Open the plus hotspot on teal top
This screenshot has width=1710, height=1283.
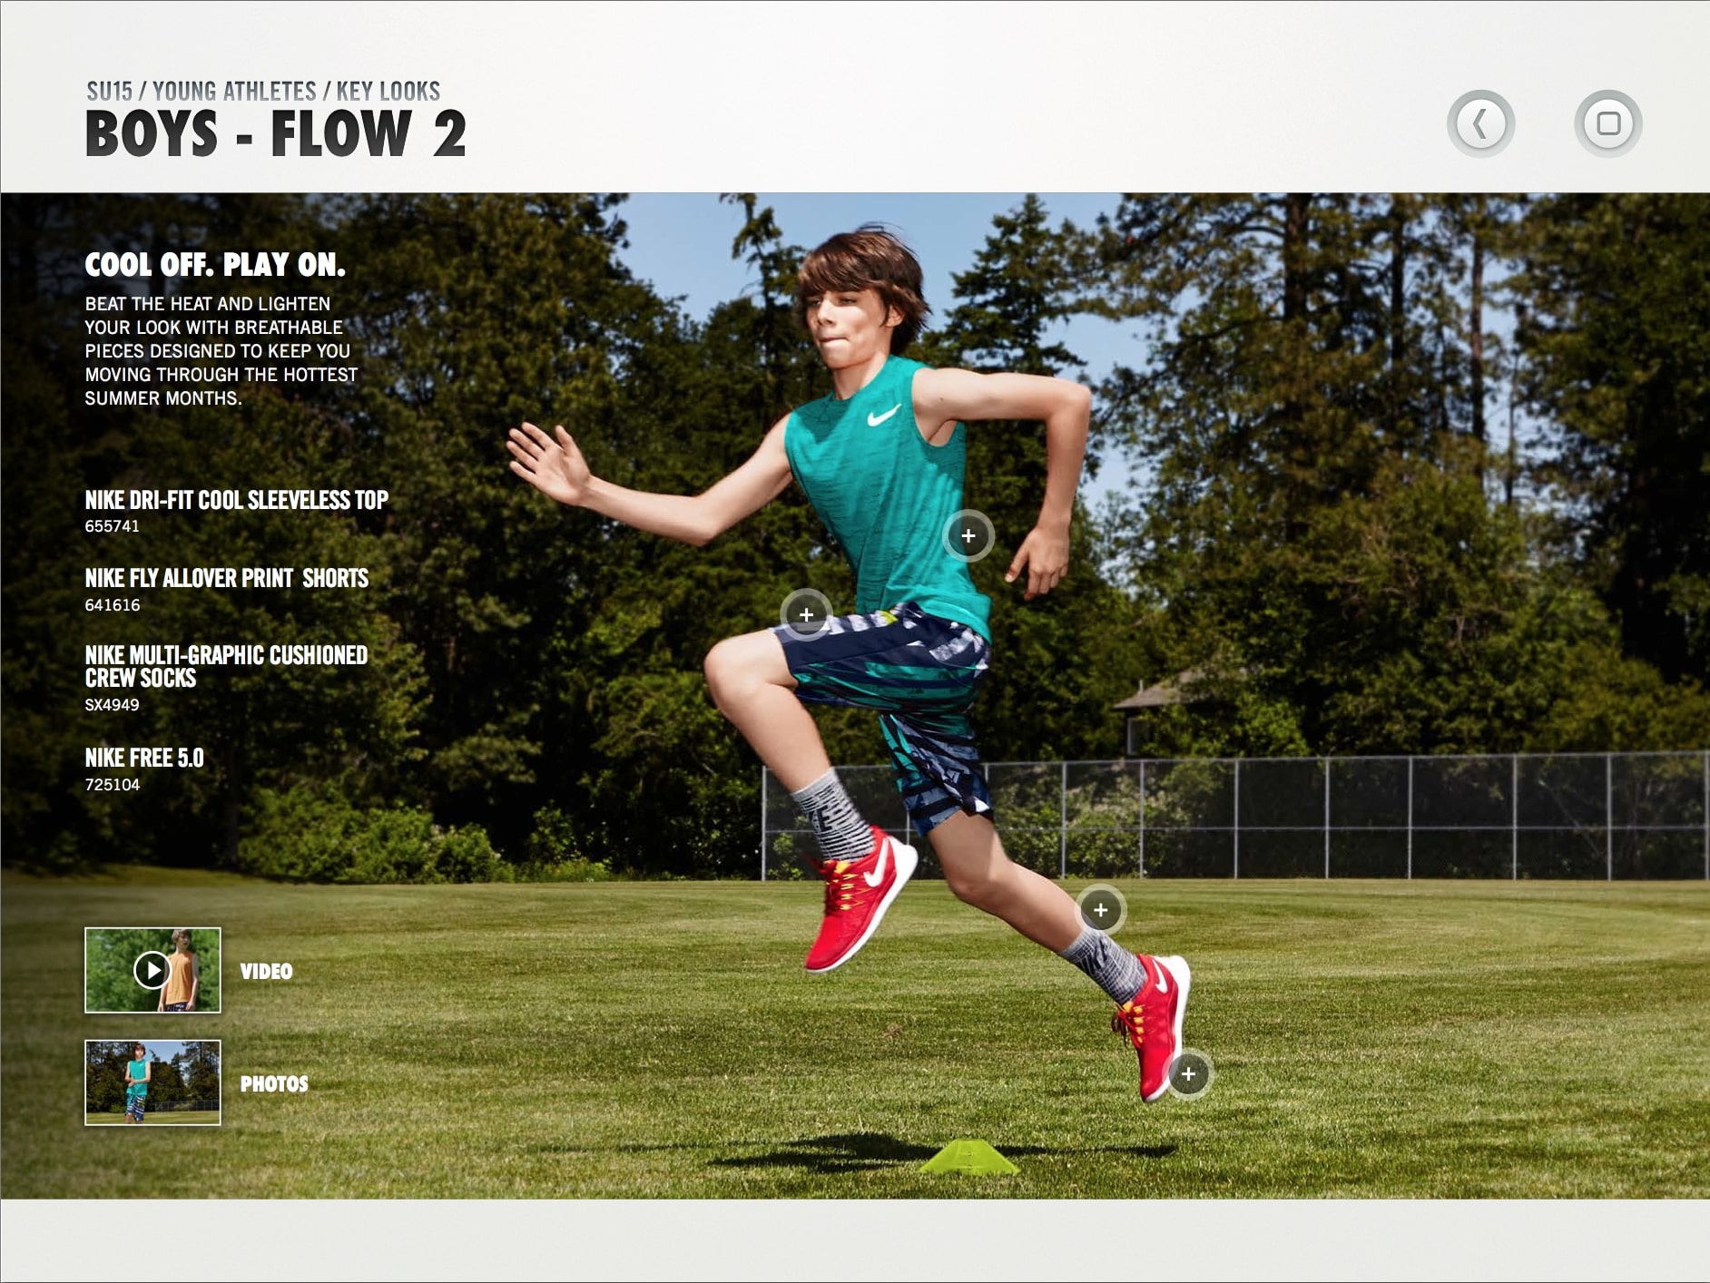point(968,536)
